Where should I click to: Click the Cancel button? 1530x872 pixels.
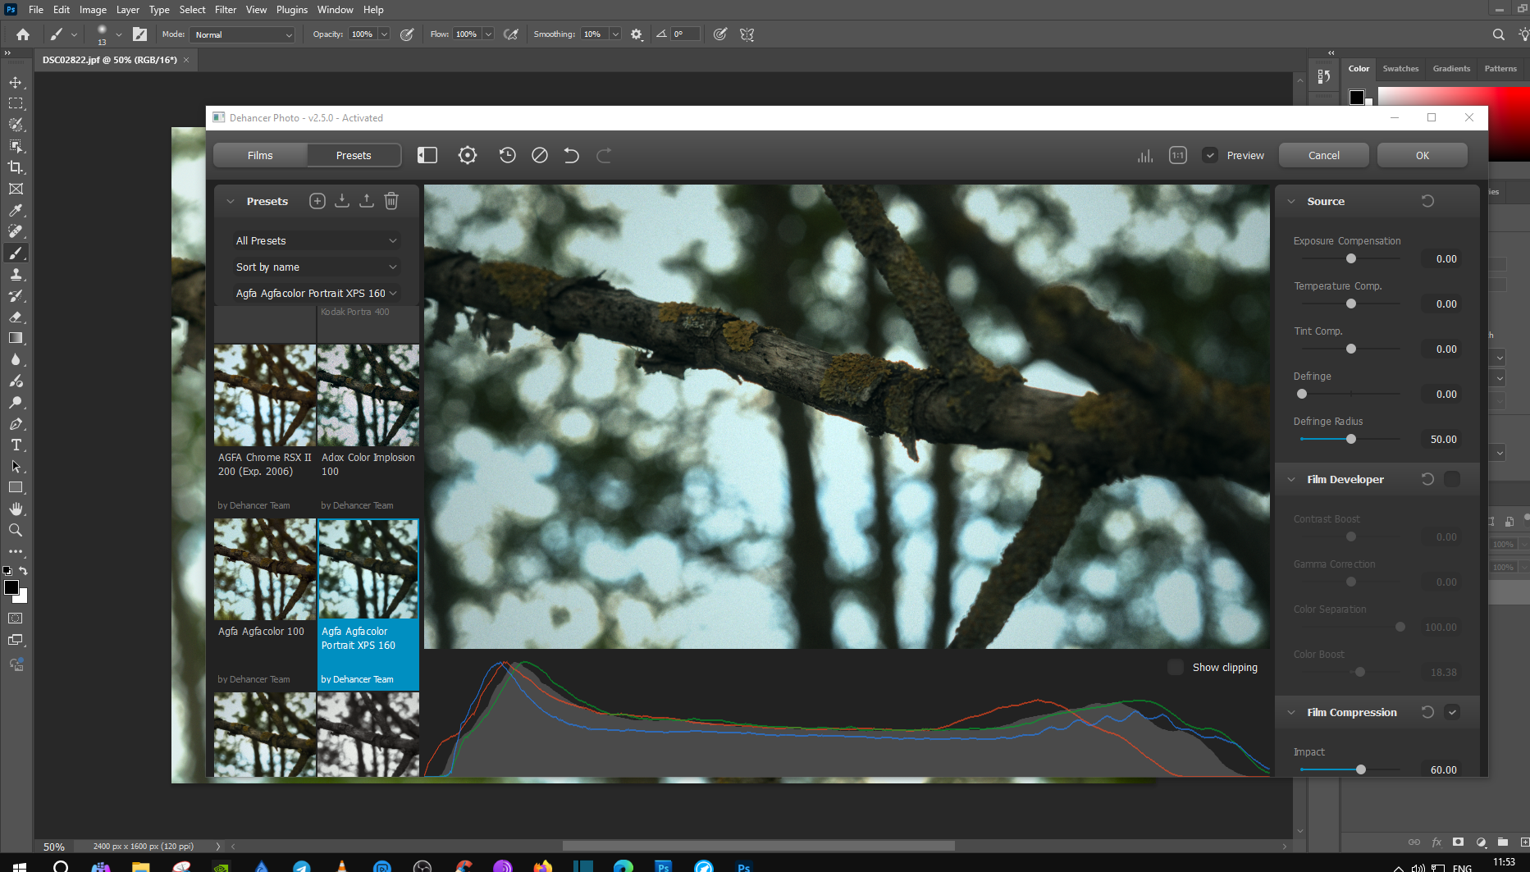pyautogui.click(x=1323, y=155)
